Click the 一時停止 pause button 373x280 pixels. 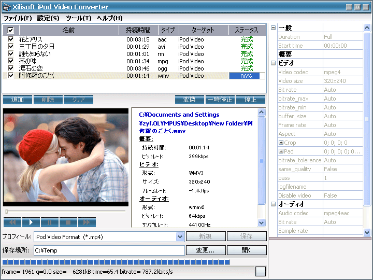220,100
